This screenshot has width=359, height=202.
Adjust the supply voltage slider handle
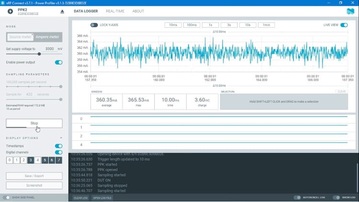pyautogui.click(x=39, y=54)
